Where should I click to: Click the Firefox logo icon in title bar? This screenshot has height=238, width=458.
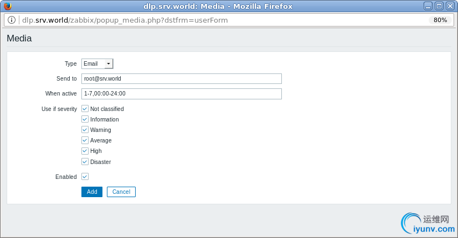point(7,6)
